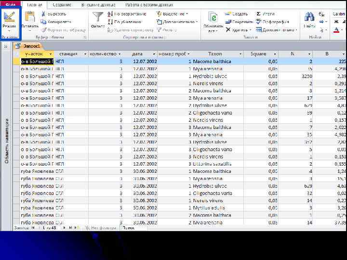347x260 pixels.
Task: Open the Taxon column dropdown arrow
Action: click(240, 54)
